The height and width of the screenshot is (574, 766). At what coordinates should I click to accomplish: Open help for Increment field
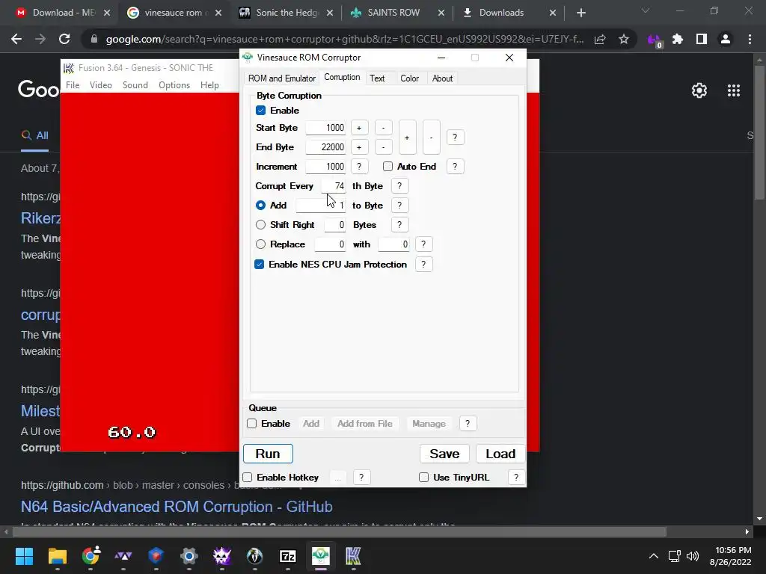tap(360, 167)
